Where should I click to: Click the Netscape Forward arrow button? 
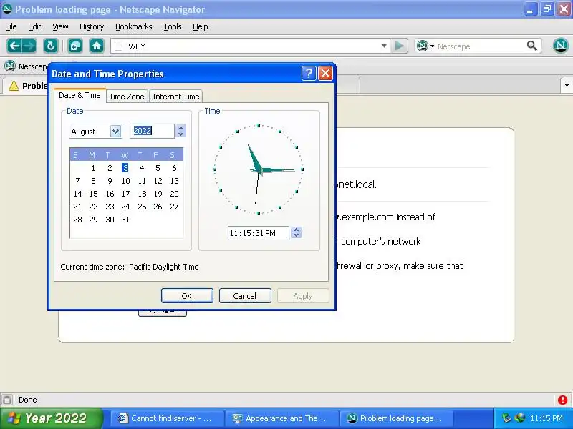click(29, 46)
